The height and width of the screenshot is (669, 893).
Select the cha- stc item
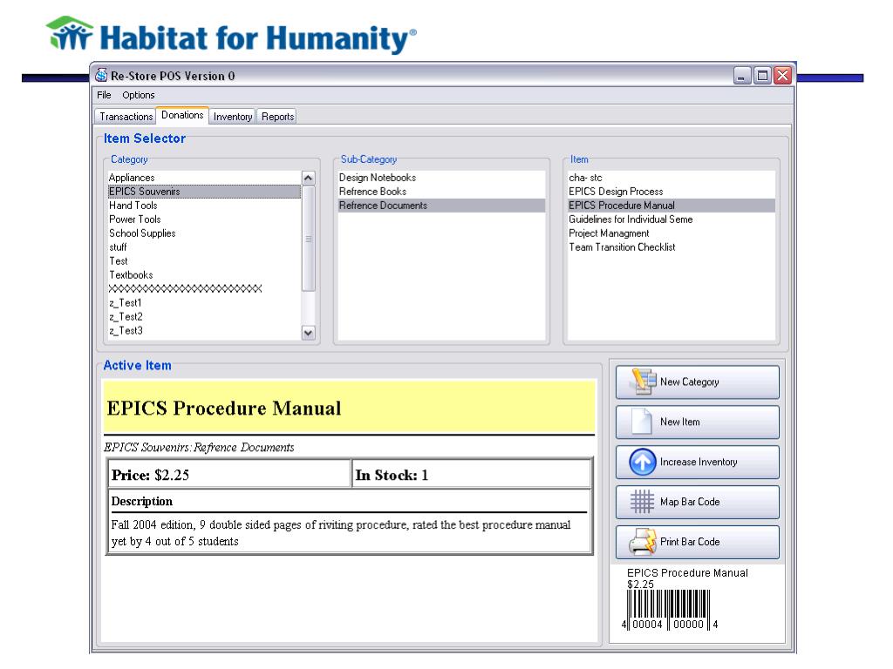(671, 178)
